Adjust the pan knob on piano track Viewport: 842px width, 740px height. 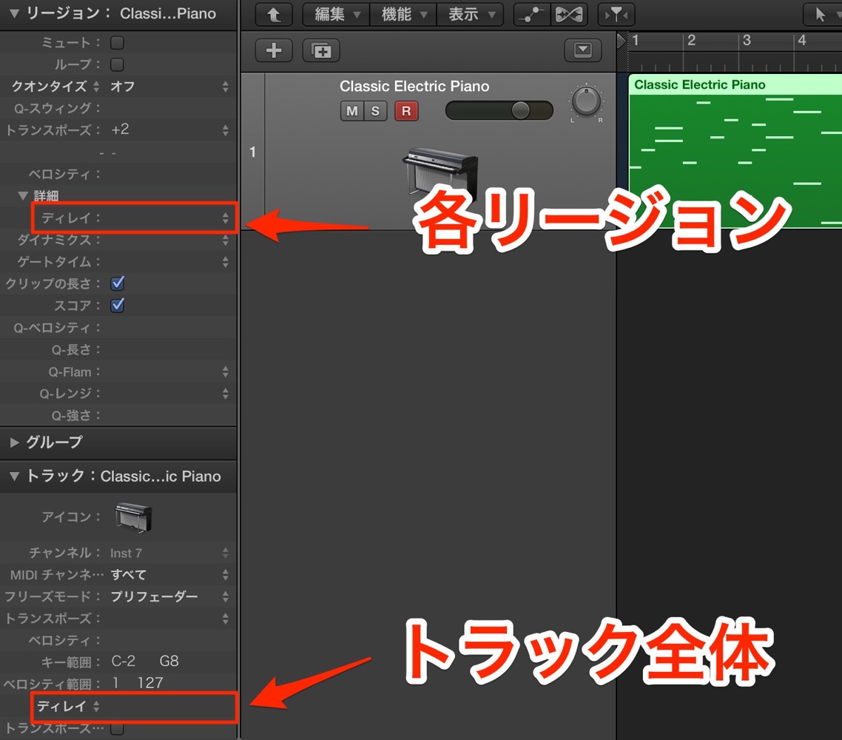[586, 101]
